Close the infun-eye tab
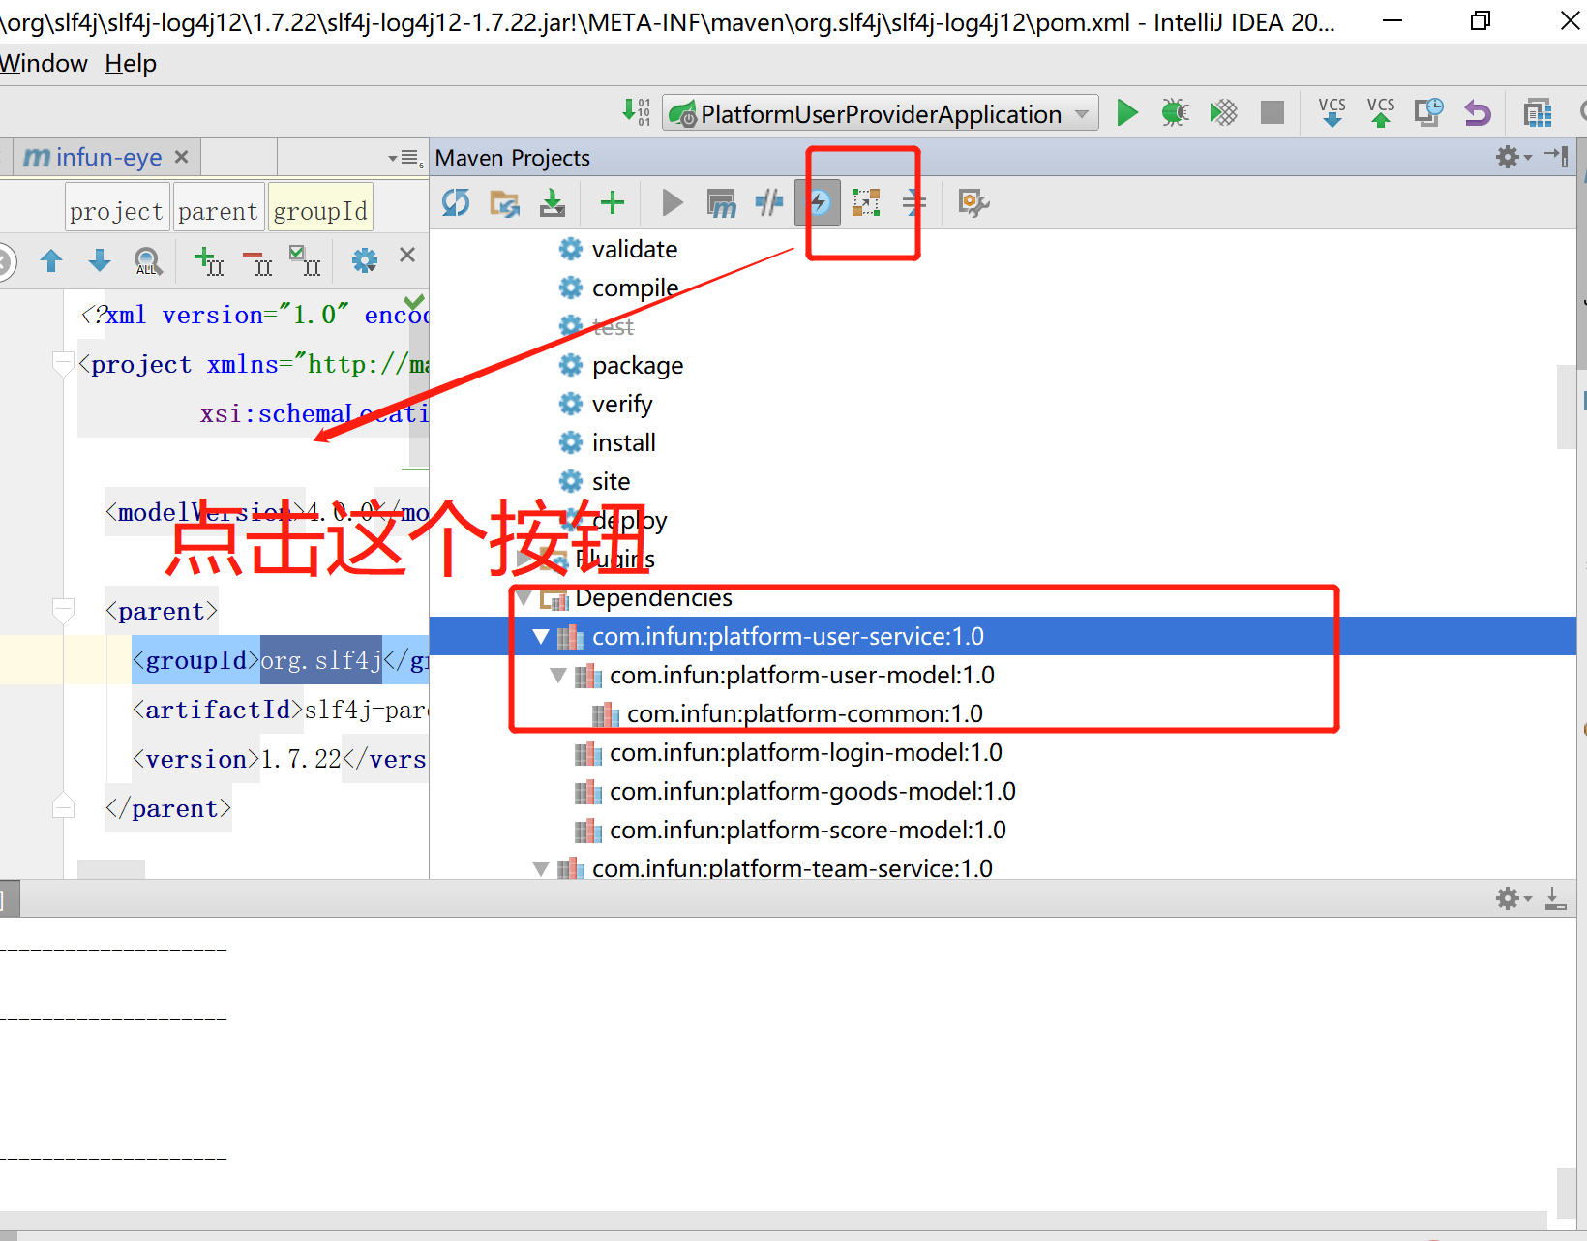Image resolution: width=1587 pixels, height=1241 pixels. tap(181, 156)
